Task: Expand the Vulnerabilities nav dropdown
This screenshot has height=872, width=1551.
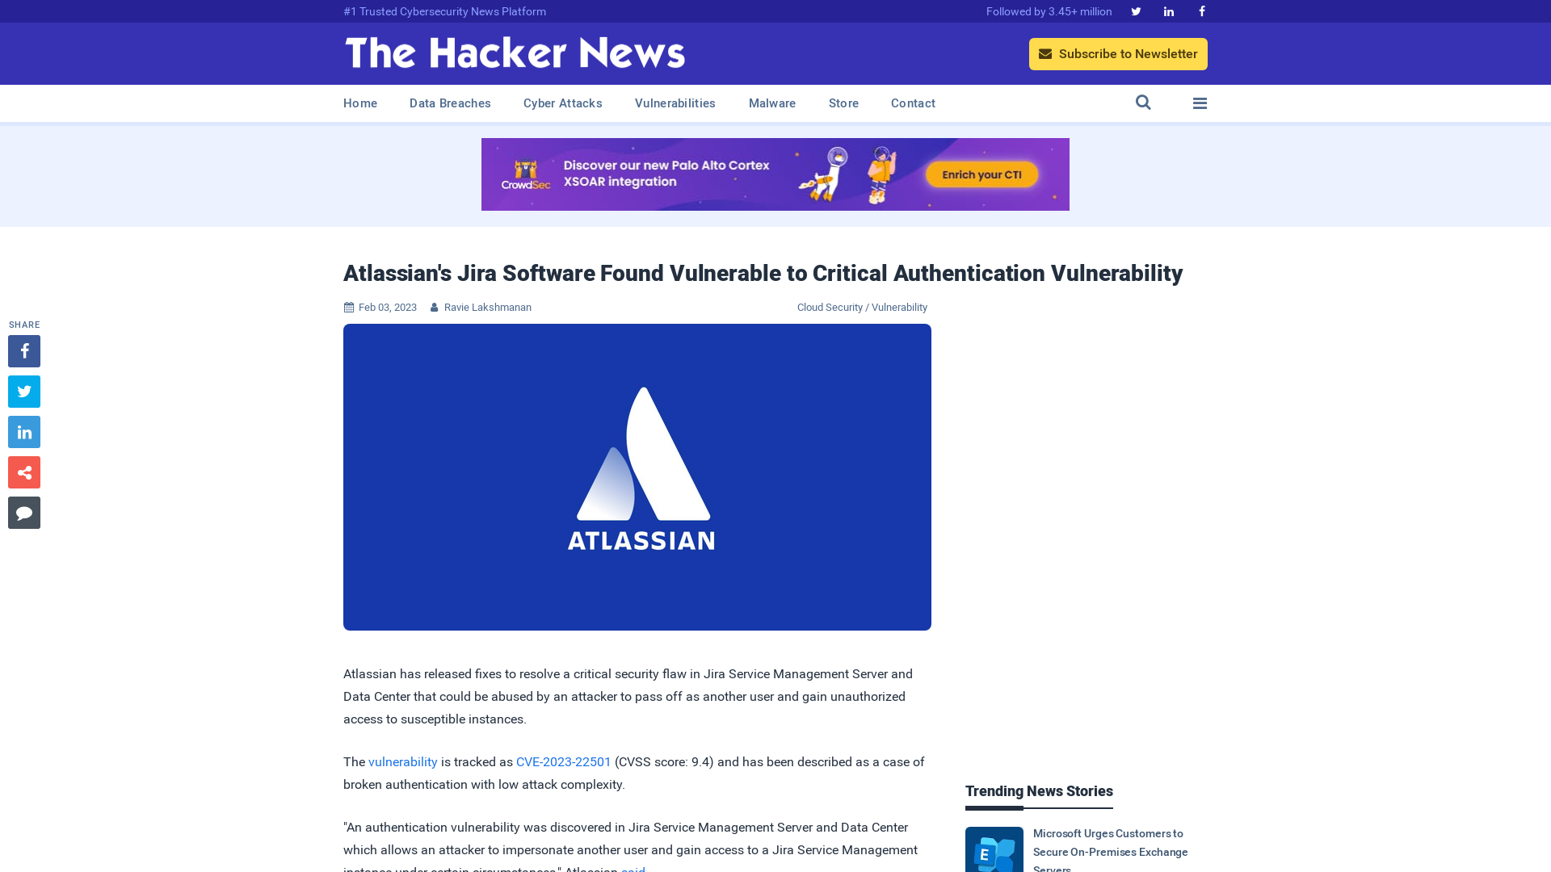Action: [x=675, y=103]
